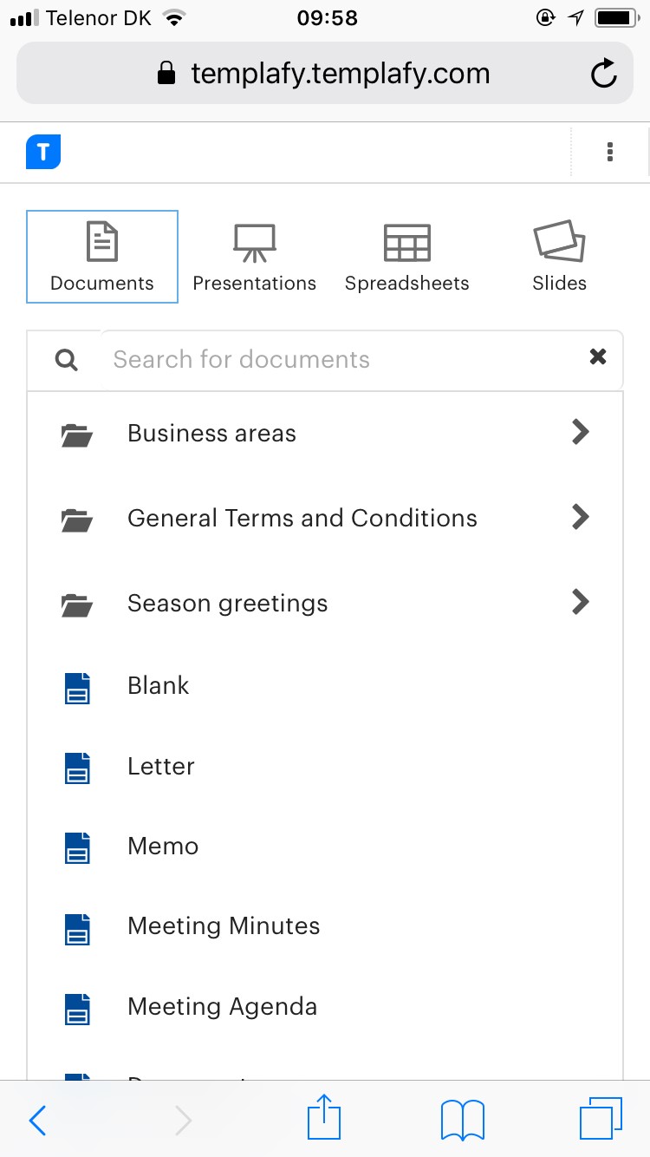Viewport: 650px width, 1157px height.
Task: Tap the Safari share icon
Action: tap(324, 1117)
